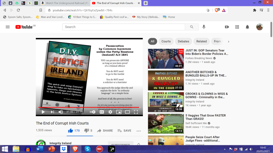Open the GOP Senators video thumbnail
Screen dimensions: 273x153
tap(166, 59)
